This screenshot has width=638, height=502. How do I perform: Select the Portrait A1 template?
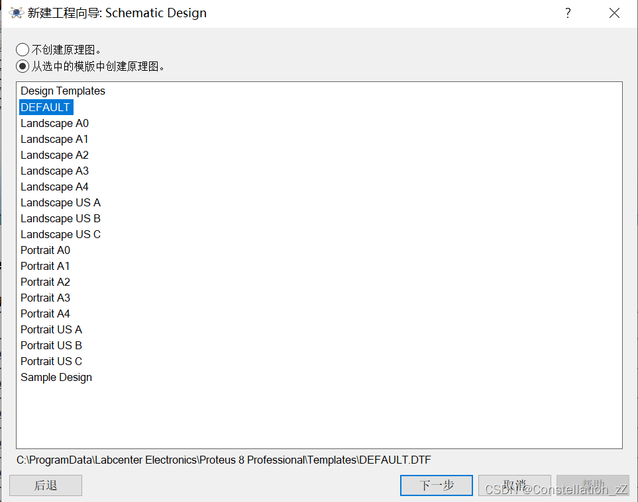click(x=45, y=266)
